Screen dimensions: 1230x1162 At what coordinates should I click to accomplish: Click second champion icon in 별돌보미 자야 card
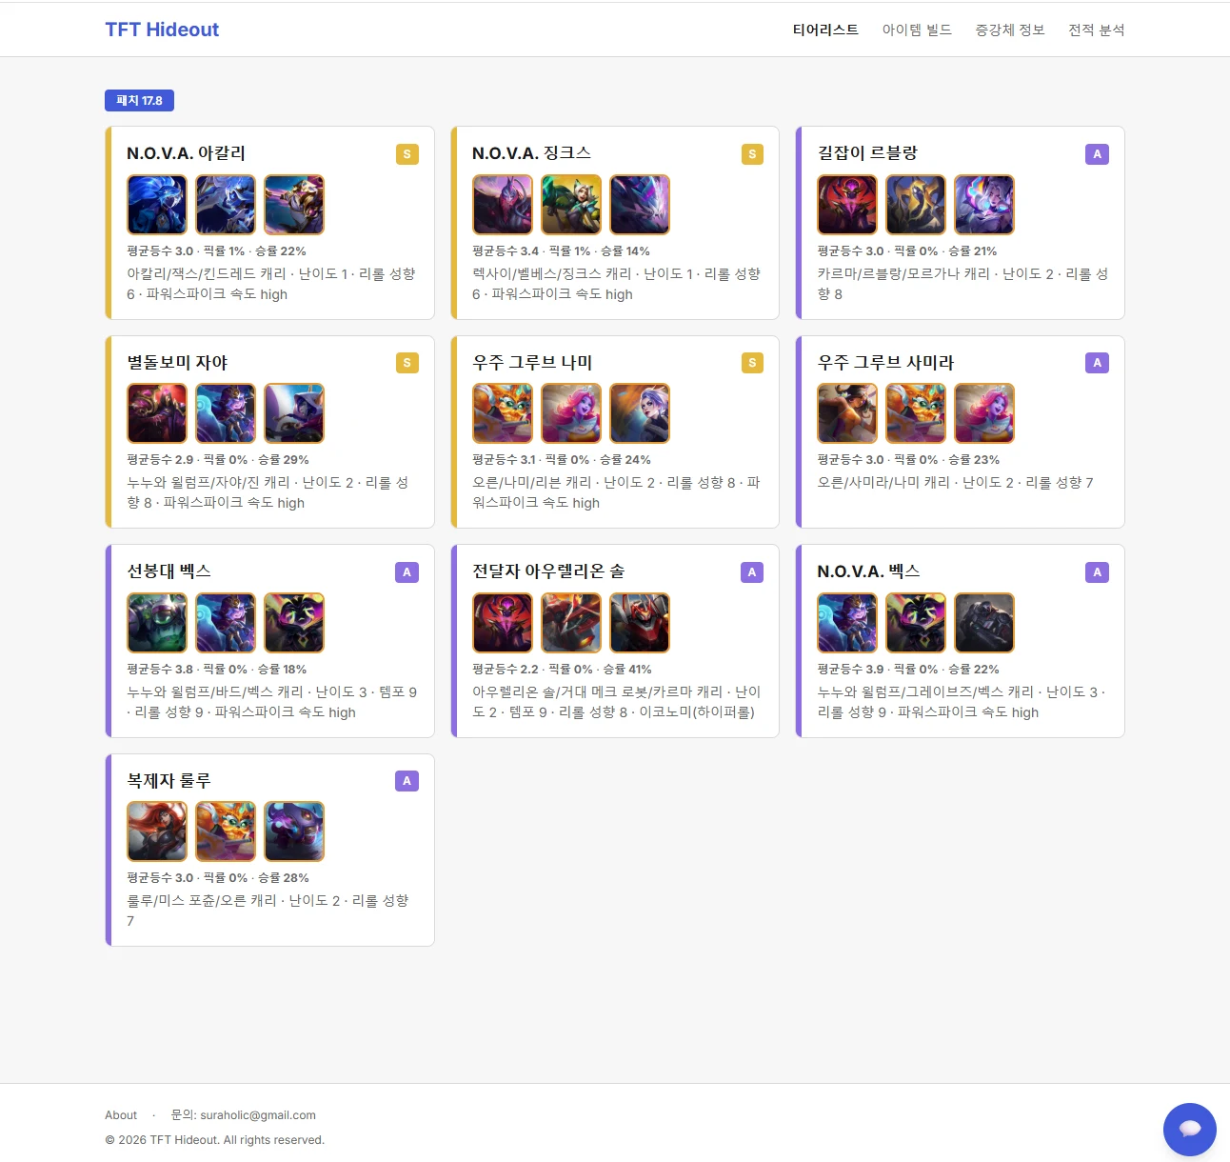tap(226, 413)
